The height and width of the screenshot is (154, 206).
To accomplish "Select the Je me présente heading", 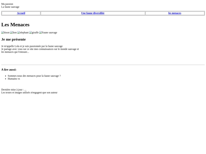I will point(13,40).
